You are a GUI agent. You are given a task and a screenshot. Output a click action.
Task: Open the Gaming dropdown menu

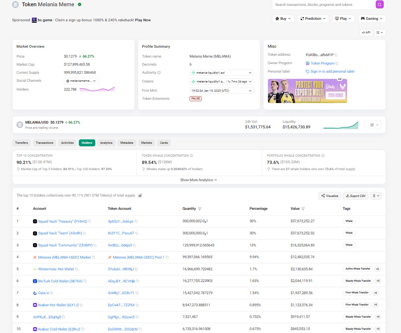click(372, 19)
